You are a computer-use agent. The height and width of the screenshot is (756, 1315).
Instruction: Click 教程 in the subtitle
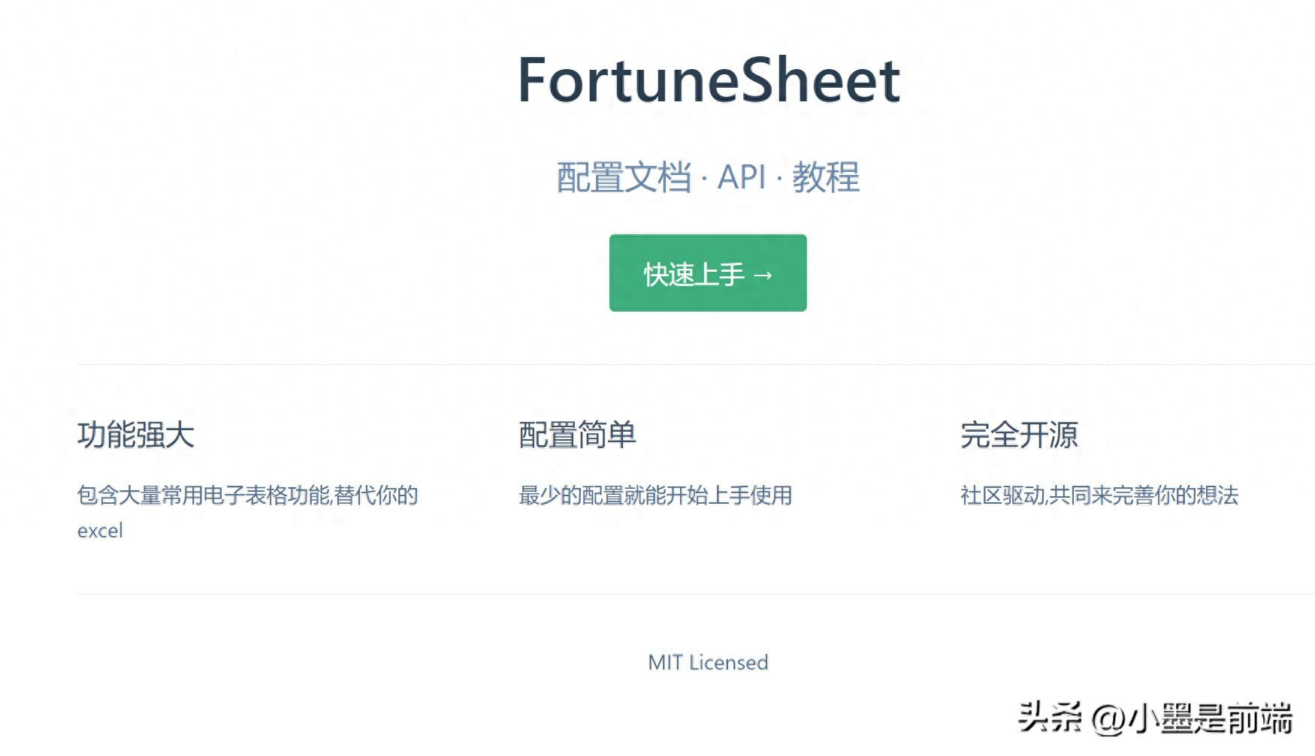[x=825, y=178]
